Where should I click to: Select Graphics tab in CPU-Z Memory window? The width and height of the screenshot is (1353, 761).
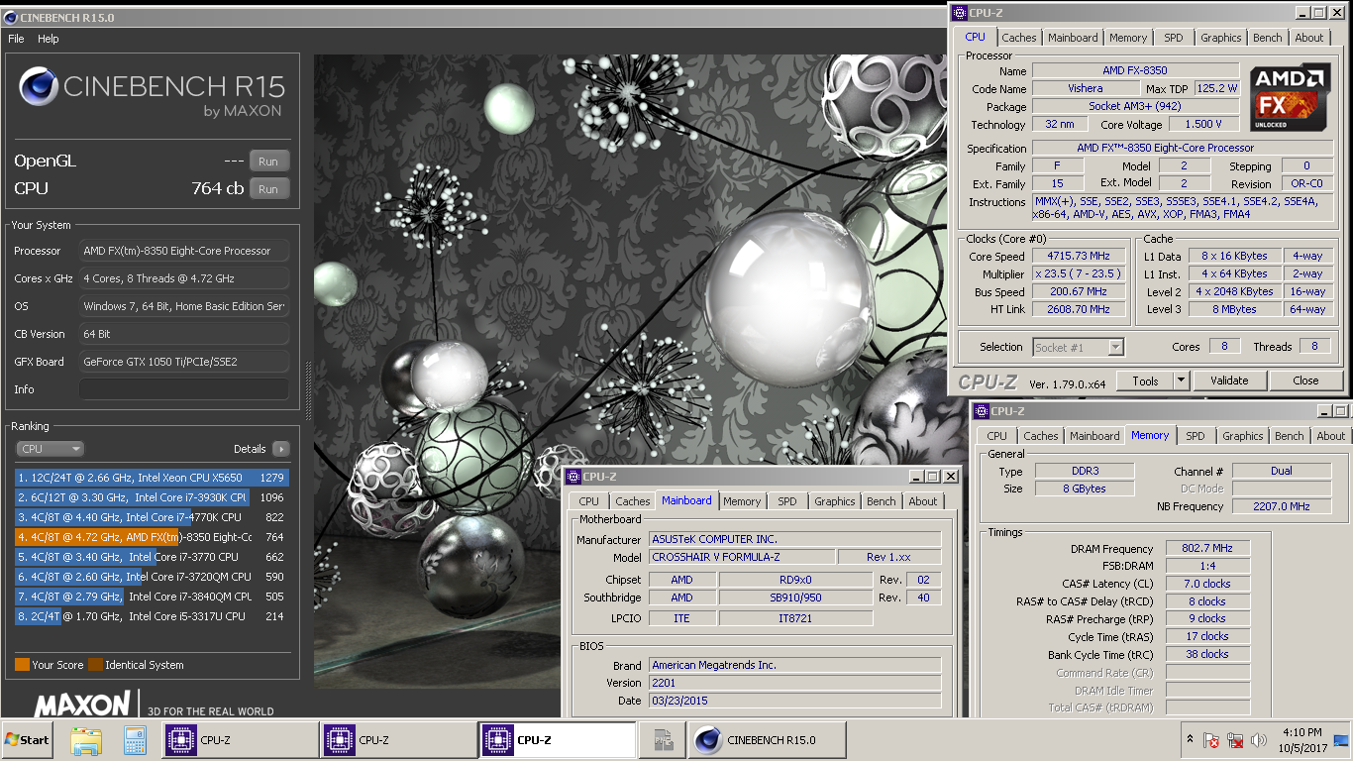coord(1242,436)
